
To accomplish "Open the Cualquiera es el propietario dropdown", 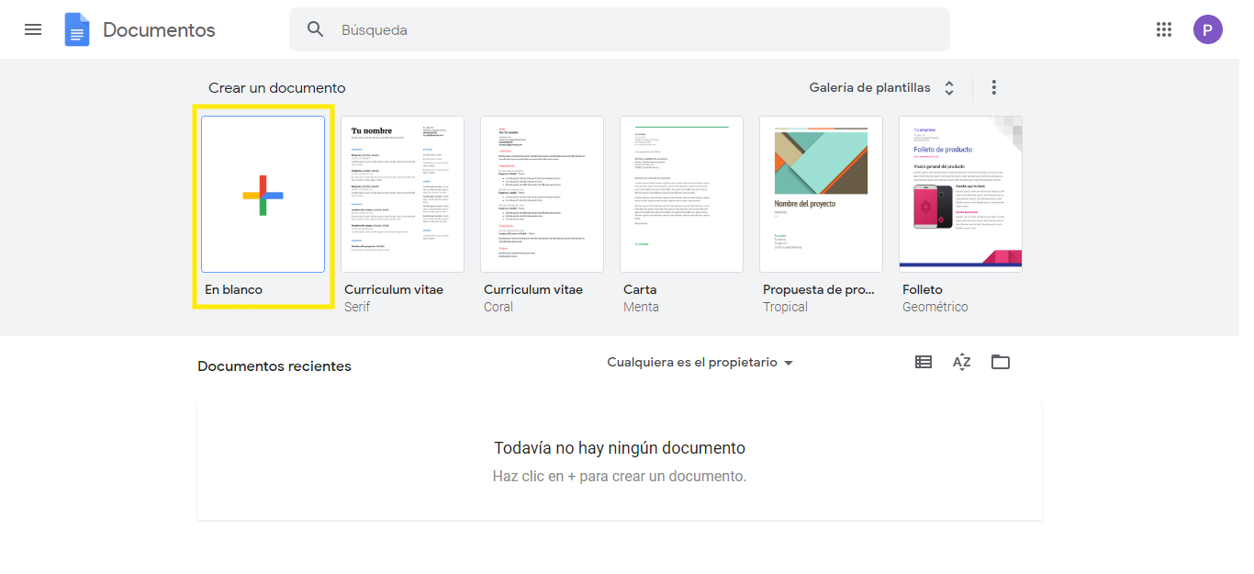I will point(700,363).
